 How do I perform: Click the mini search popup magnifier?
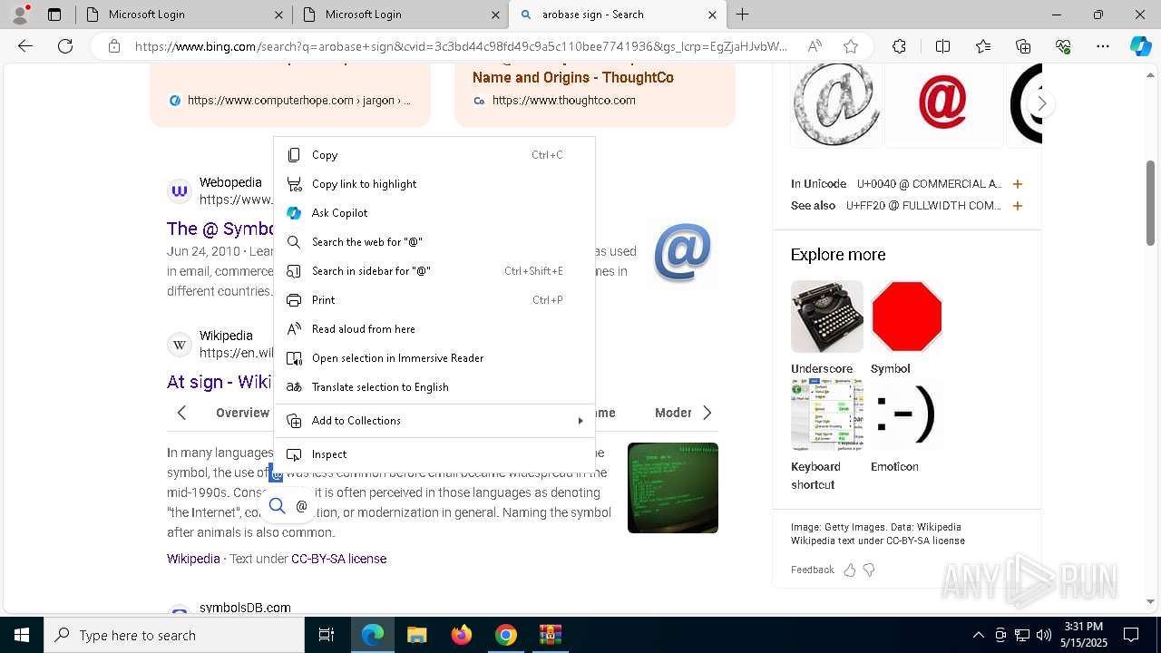pyautogui.click(x=278, y=506)
